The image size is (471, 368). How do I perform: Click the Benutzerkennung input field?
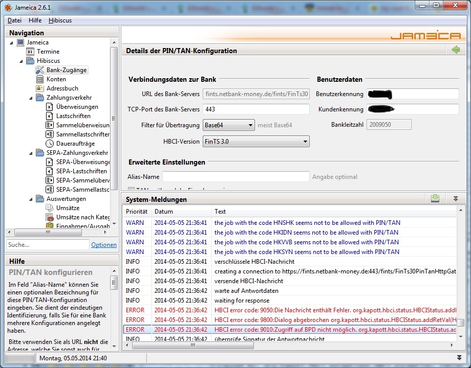tap(413, 94)
